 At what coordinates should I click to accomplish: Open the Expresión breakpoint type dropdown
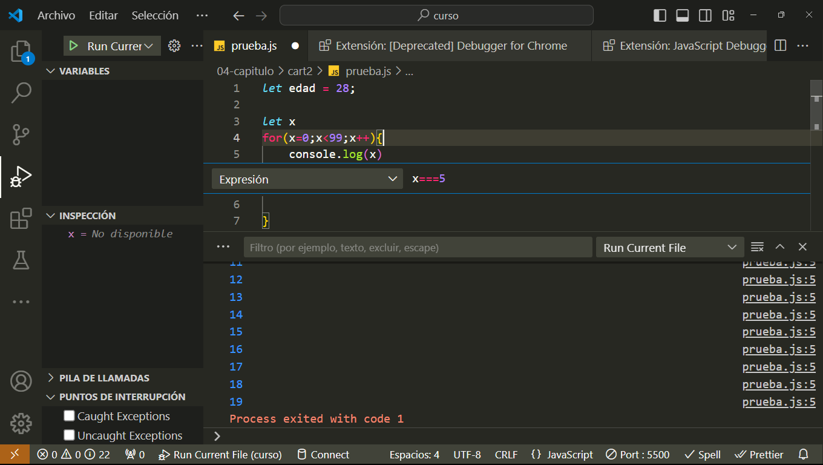pyautogui.click(x=307, y=179)
